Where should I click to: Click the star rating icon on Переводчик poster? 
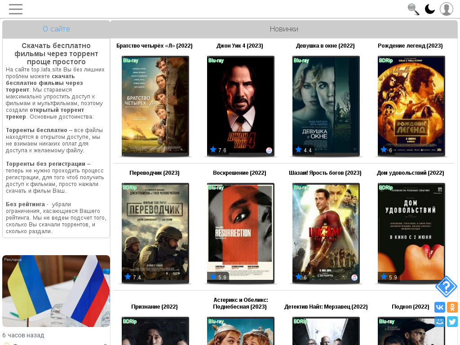(x=128, y=277)
